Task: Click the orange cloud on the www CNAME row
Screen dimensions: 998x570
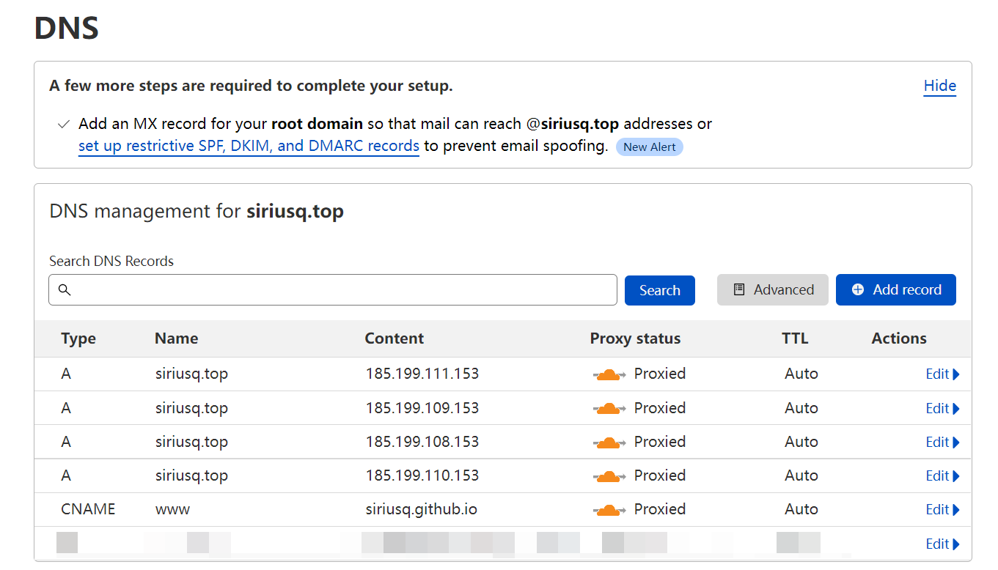Action: (x=609, y=509)
